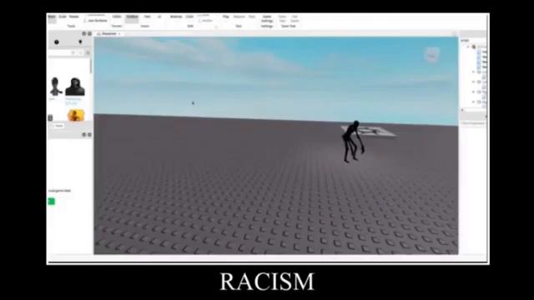Toggle the Anchor option in the Edit group
Screen dimensions: 534x300
coord(206,21)
